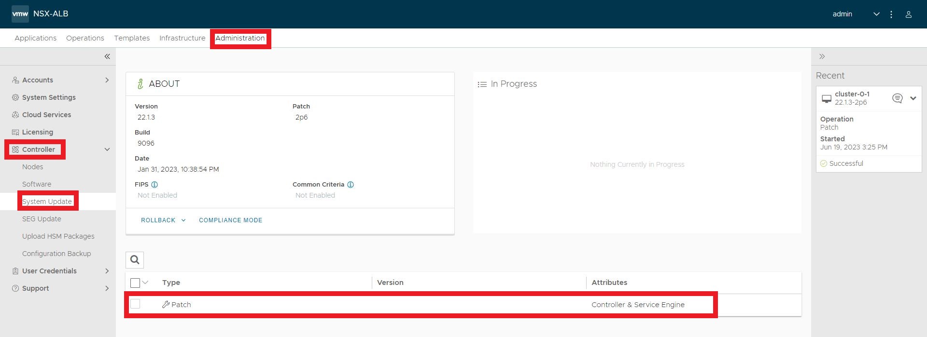The height and width of the screenshot is (337, 927).
Task: Sort by the Version column header
Action: [390, 283]
